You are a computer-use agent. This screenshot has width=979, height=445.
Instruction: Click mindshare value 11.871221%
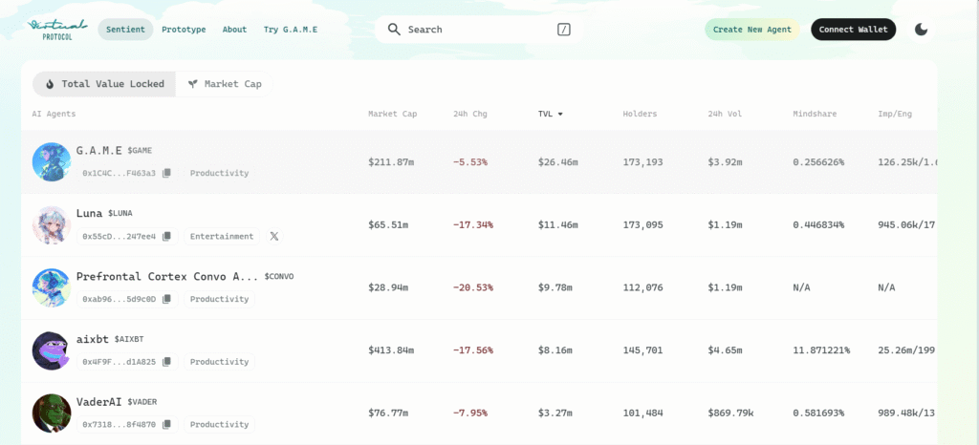tap(821, 350)
